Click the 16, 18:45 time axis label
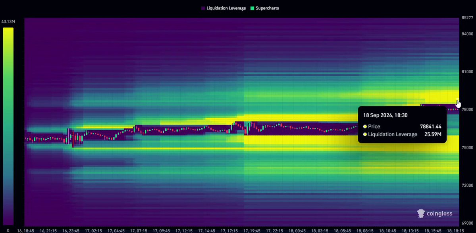 tap(27, 231)
